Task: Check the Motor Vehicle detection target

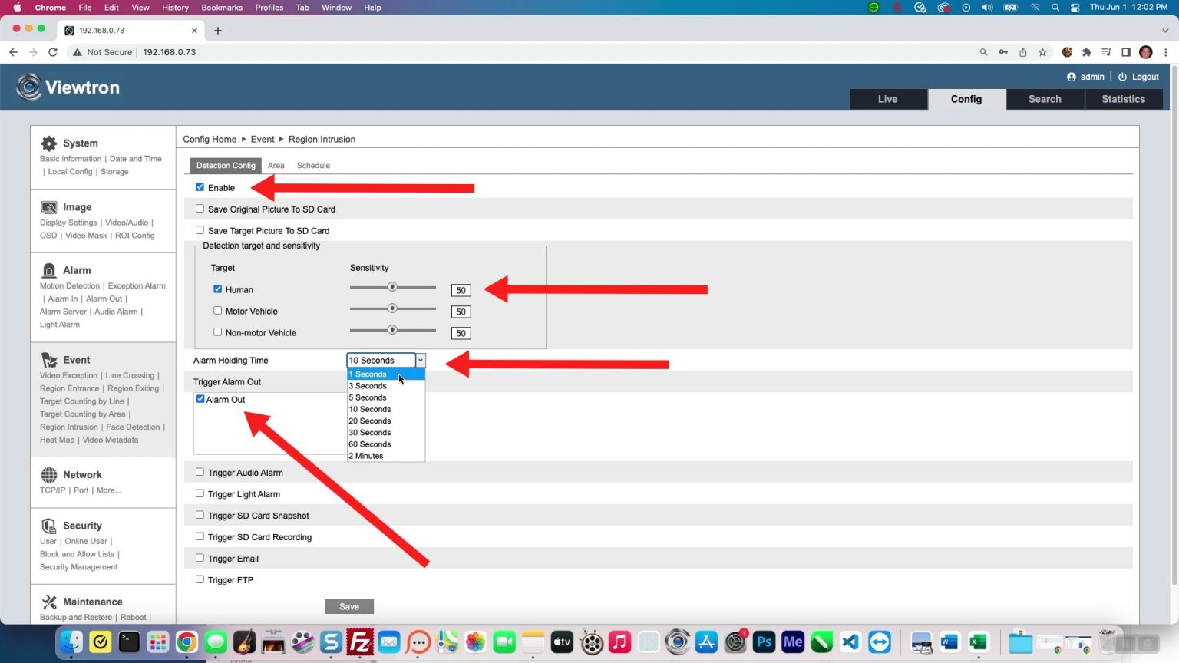Action: tap(217, 310)
